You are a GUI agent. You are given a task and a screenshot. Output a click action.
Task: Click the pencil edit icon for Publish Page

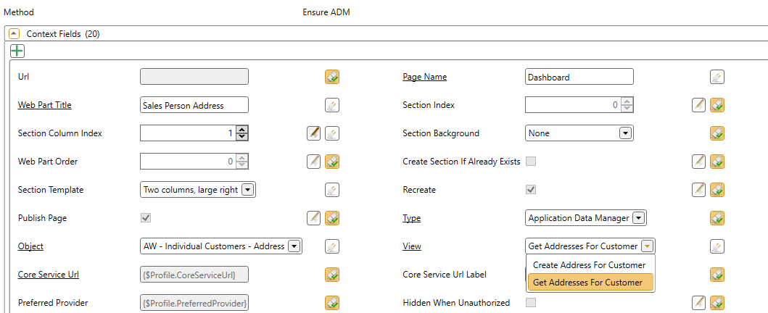(x=314, y=218)
